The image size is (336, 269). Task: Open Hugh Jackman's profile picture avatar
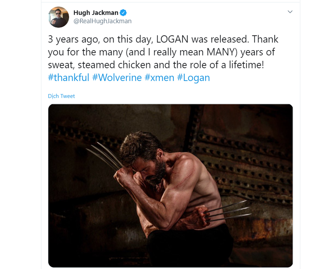[59, 17]
